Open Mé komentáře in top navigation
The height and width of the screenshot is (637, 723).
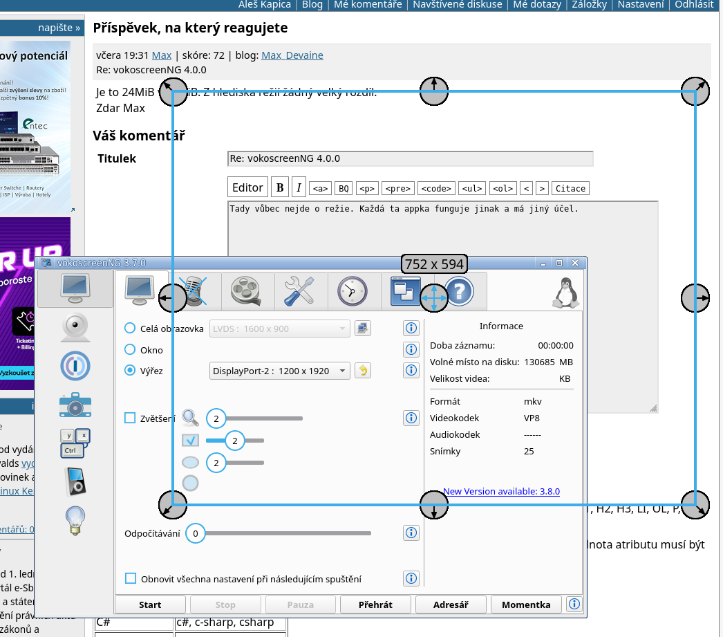[x=368, y=5]
